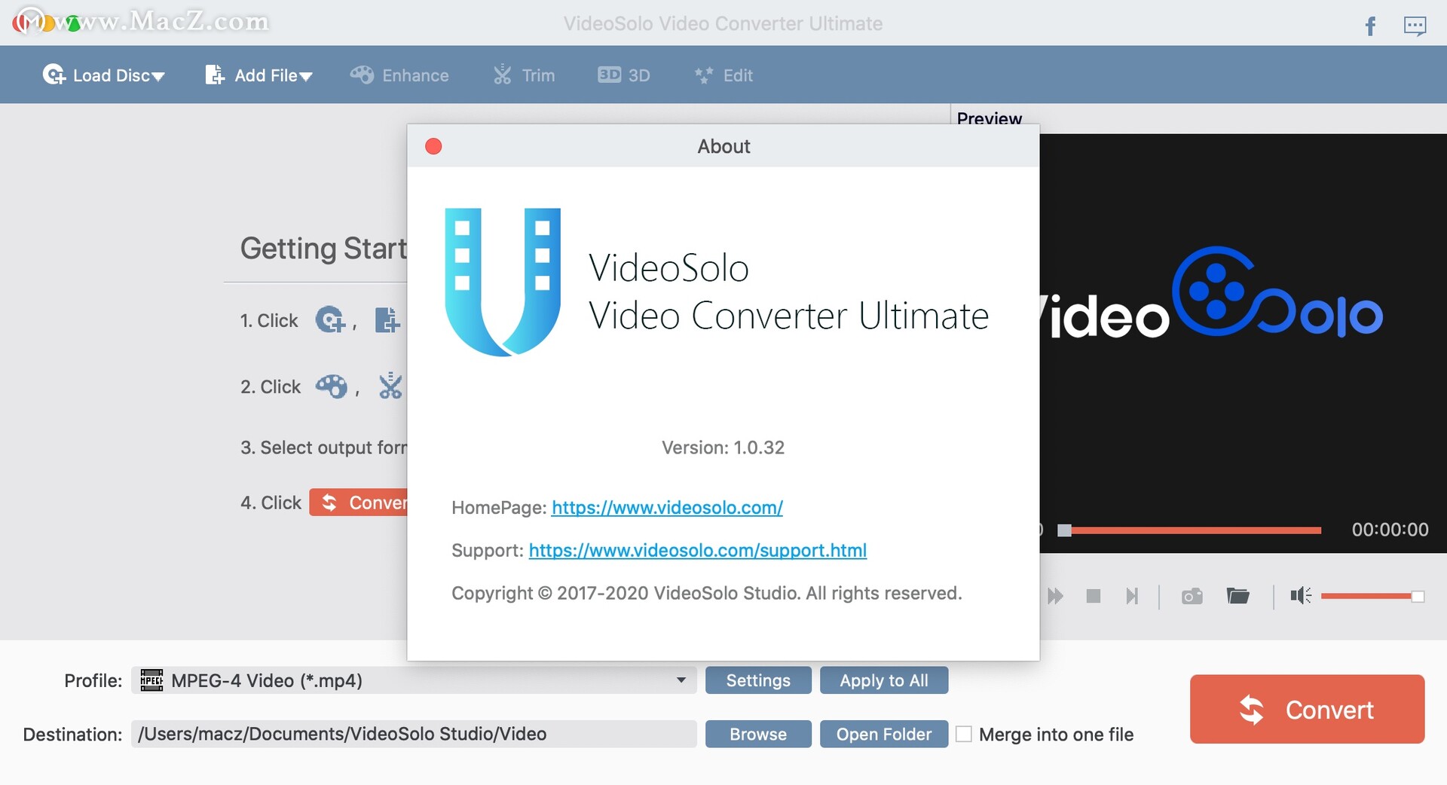Click the enhance palette icon in step 2
The width and height of the screenshot is (1447, 785).
[x=332, y=386]
